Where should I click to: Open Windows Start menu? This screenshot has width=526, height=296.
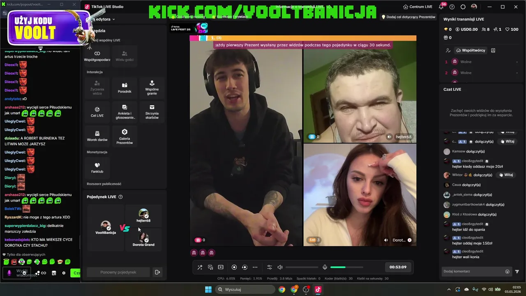point(208,289)
